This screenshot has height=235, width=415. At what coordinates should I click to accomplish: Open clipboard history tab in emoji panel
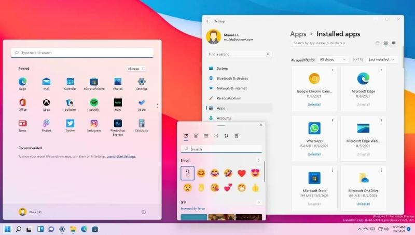(237, 136)
